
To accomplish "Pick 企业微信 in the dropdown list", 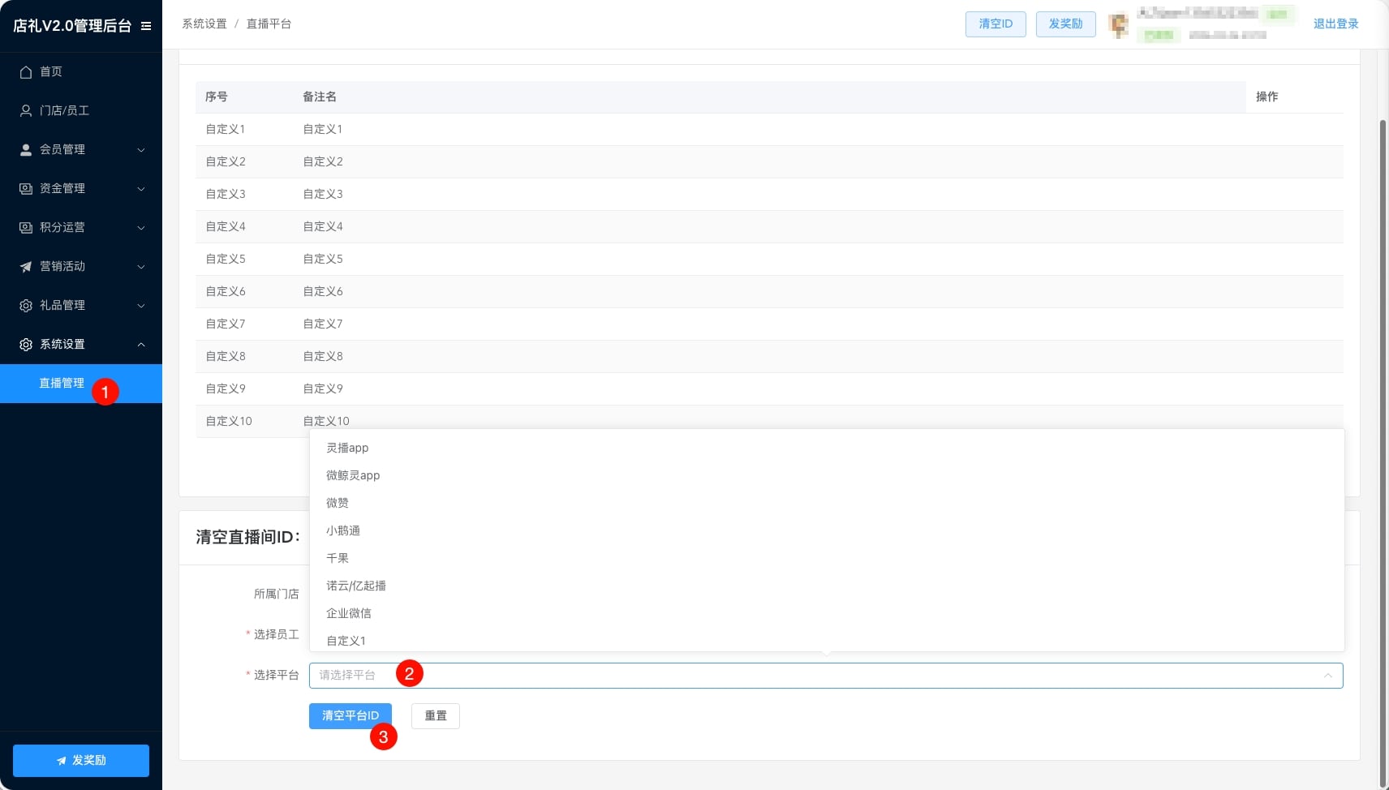I will click(x=349, y=613).
